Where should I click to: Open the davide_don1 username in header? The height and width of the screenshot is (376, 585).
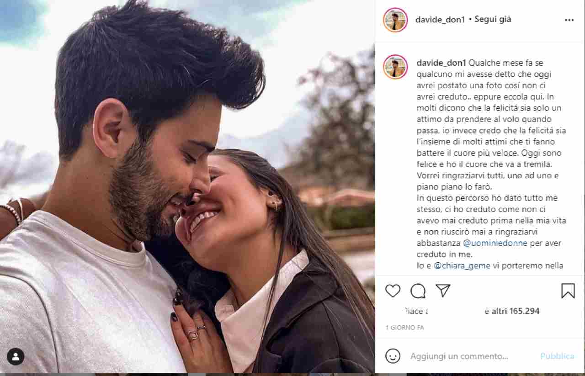[440, 20]
